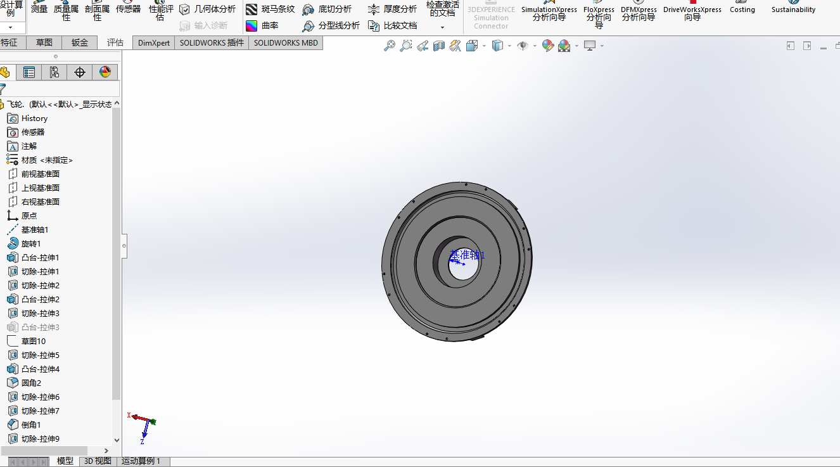Run 几何体分析 geometry analysis

click(207, 10)
